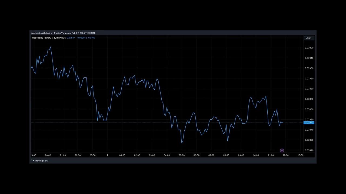Click the 13:00 time axis label
The height and width of the screenshot is (194, 346).
(300, 155)
